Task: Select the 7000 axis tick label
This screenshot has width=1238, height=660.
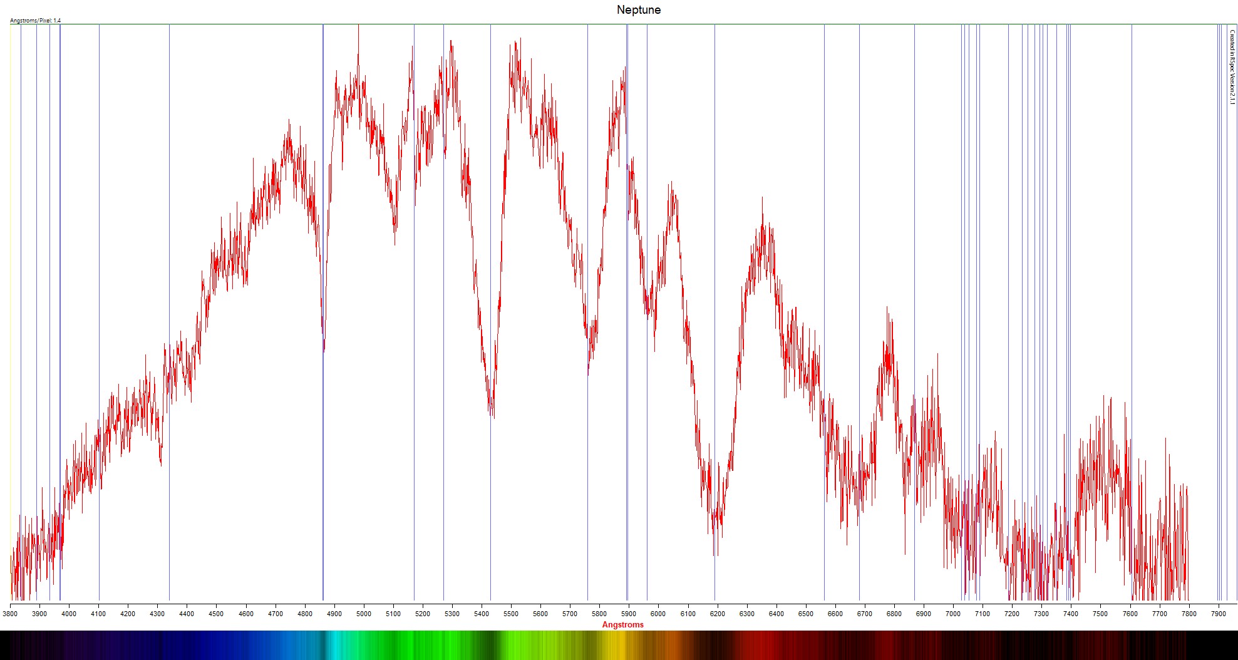Action: coord(952,614)
